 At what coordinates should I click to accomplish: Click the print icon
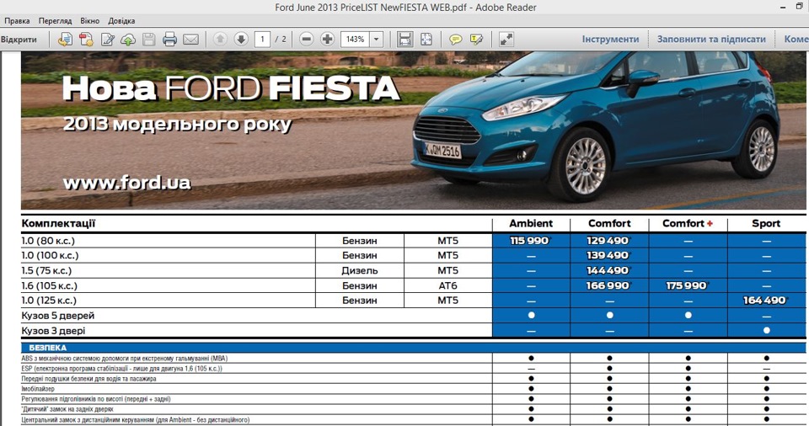[169, 40]
